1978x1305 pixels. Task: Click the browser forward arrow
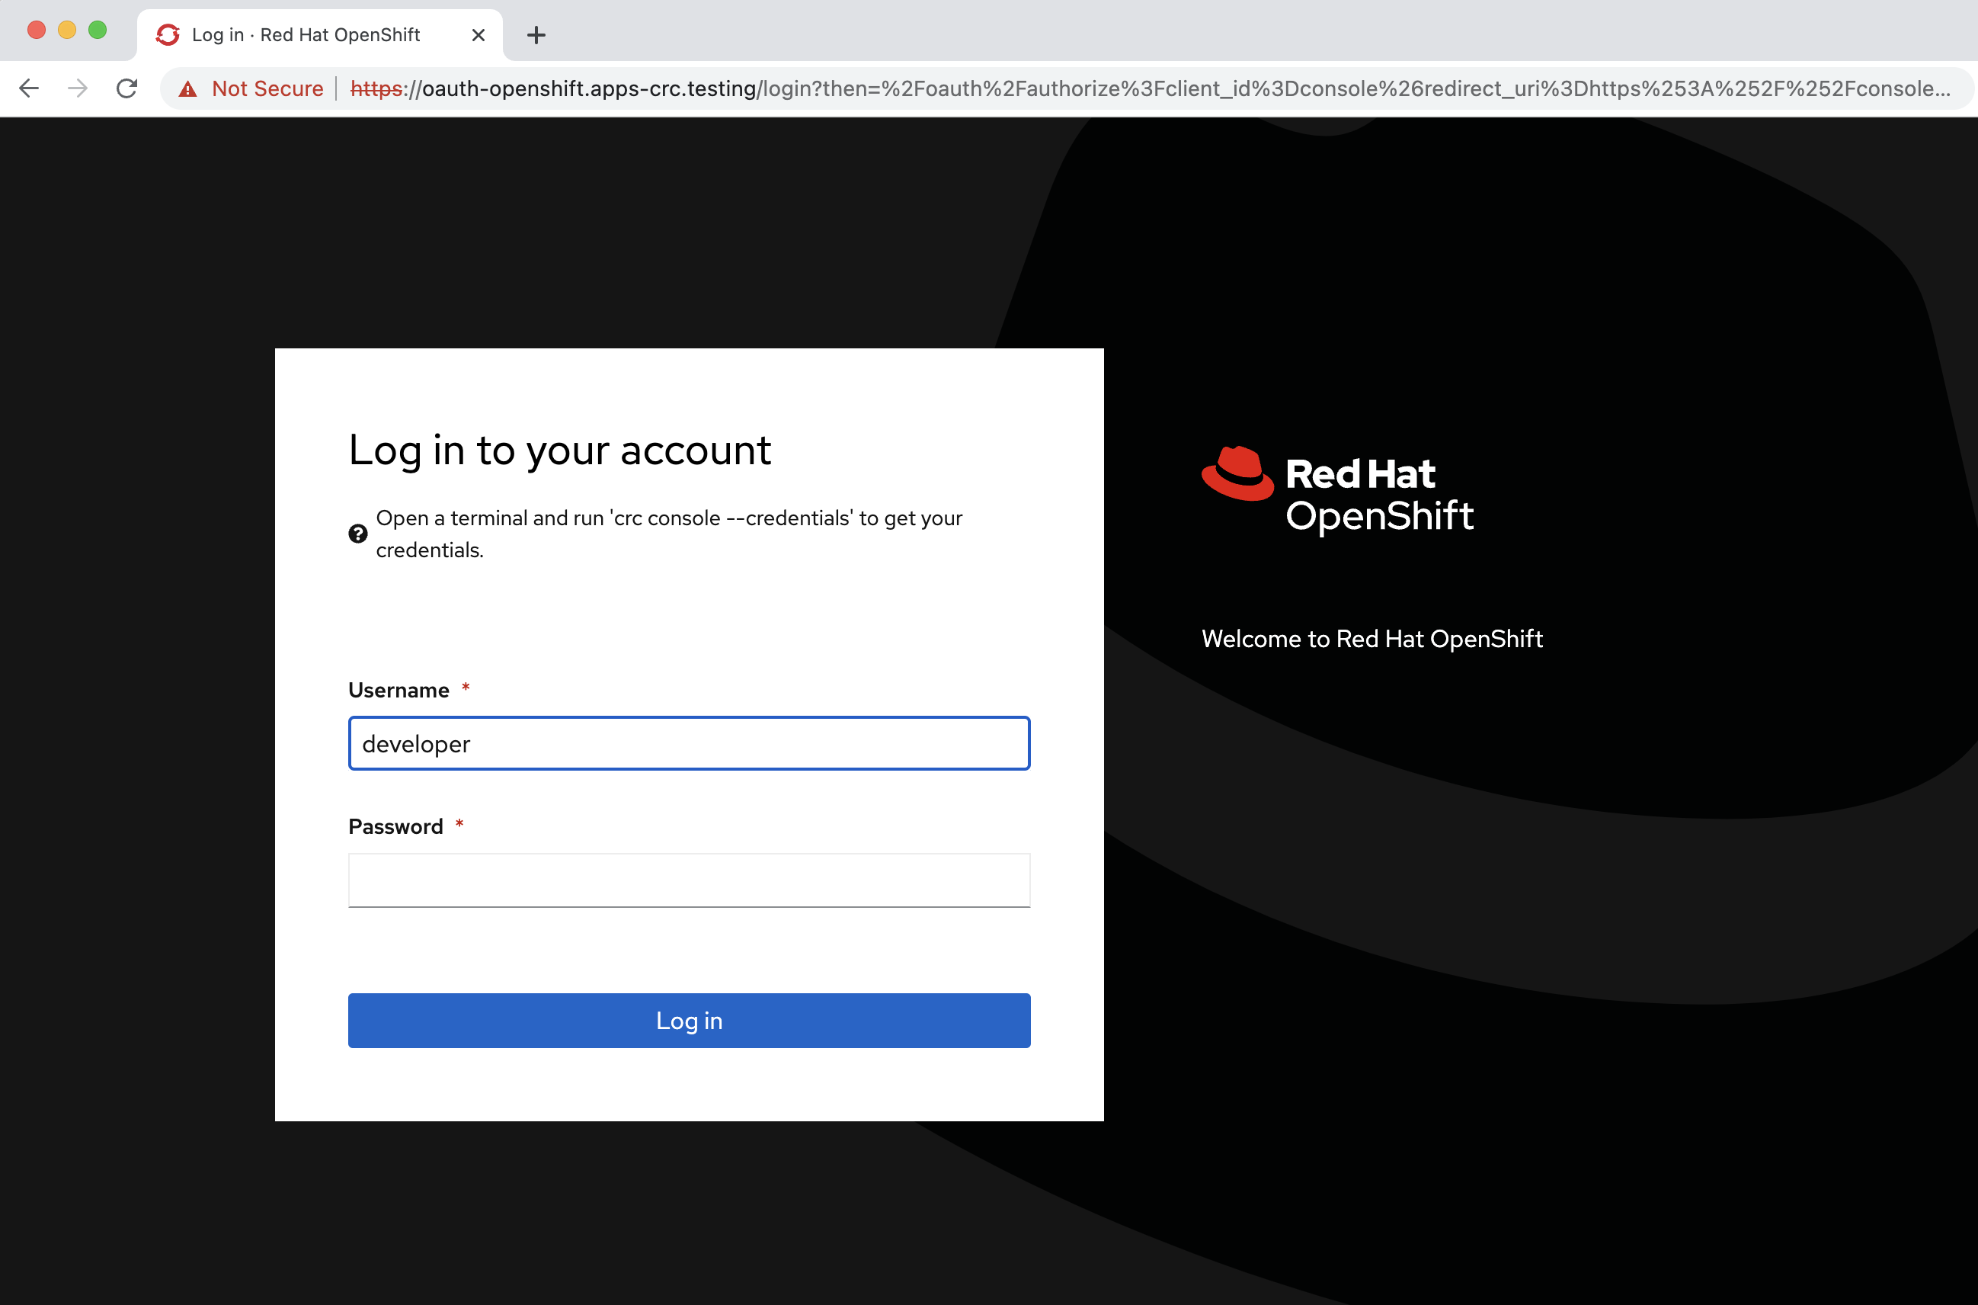[x=78, y=88]
